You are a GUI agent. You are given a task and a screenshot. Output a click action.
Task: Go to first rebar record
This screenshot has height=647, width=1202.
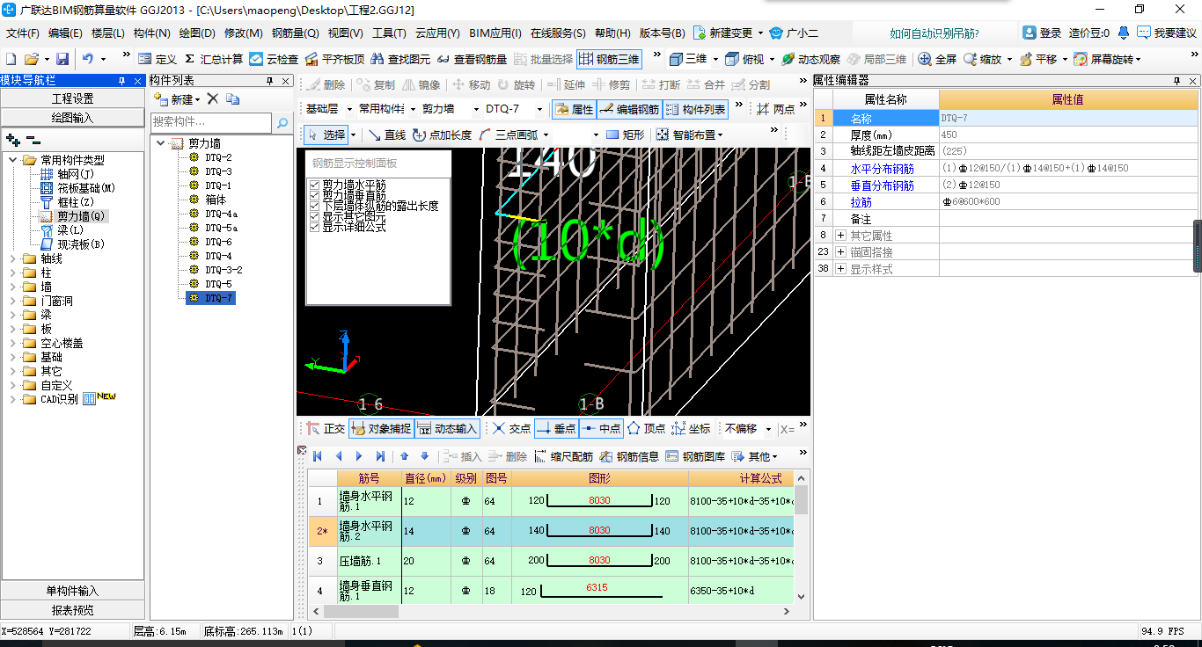coord(317,456)
